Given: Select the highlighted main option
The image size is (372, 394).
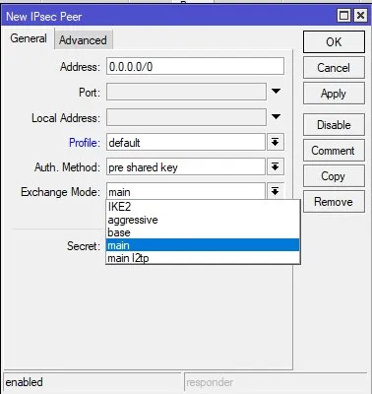Looking at the screenshot, I should 203,245.
